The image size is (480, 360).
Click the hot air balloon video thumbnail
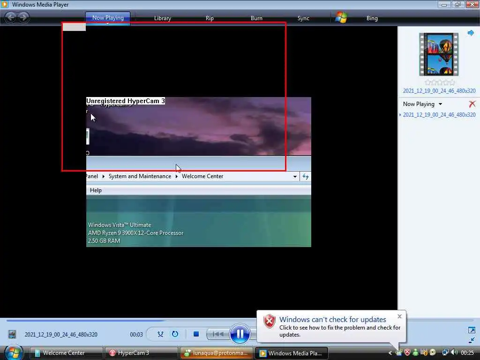[439, 54]
